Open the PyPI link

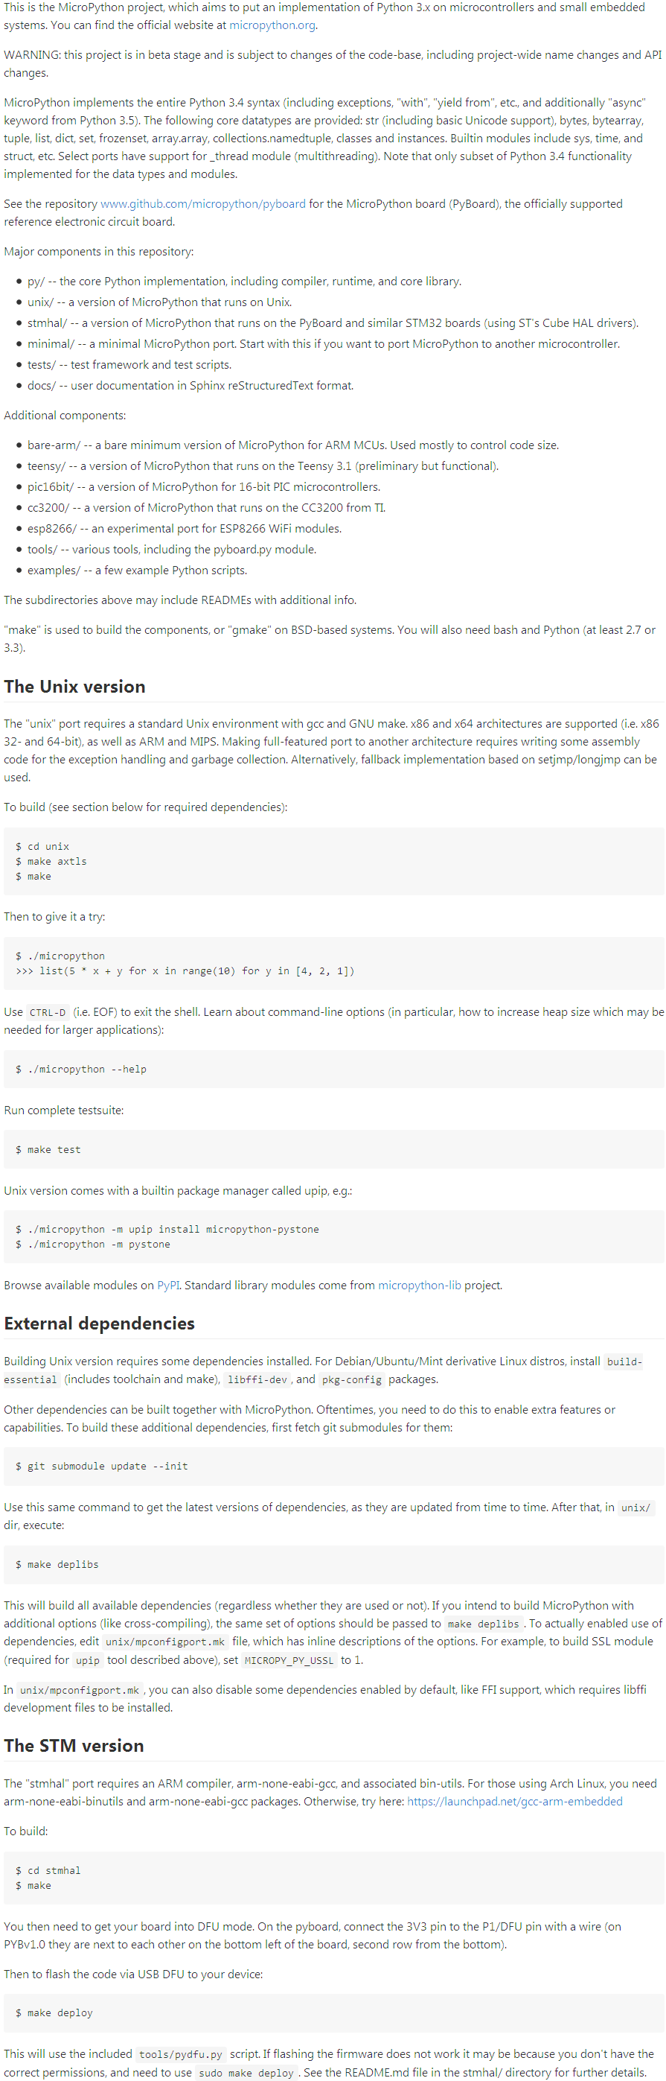(168, 1285)
